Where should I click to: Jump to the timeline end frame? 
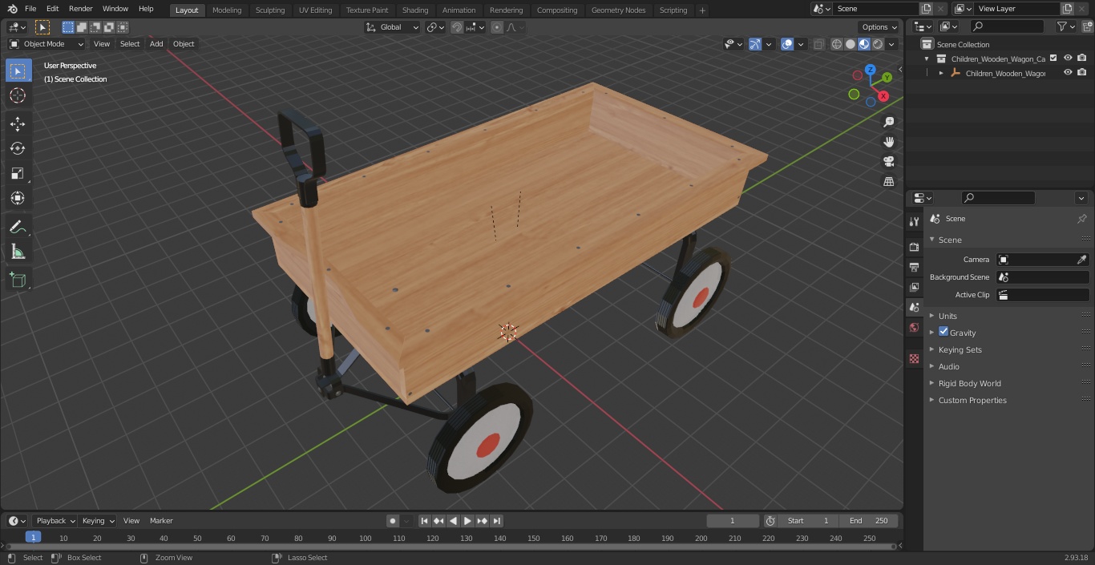coord(496,521)
